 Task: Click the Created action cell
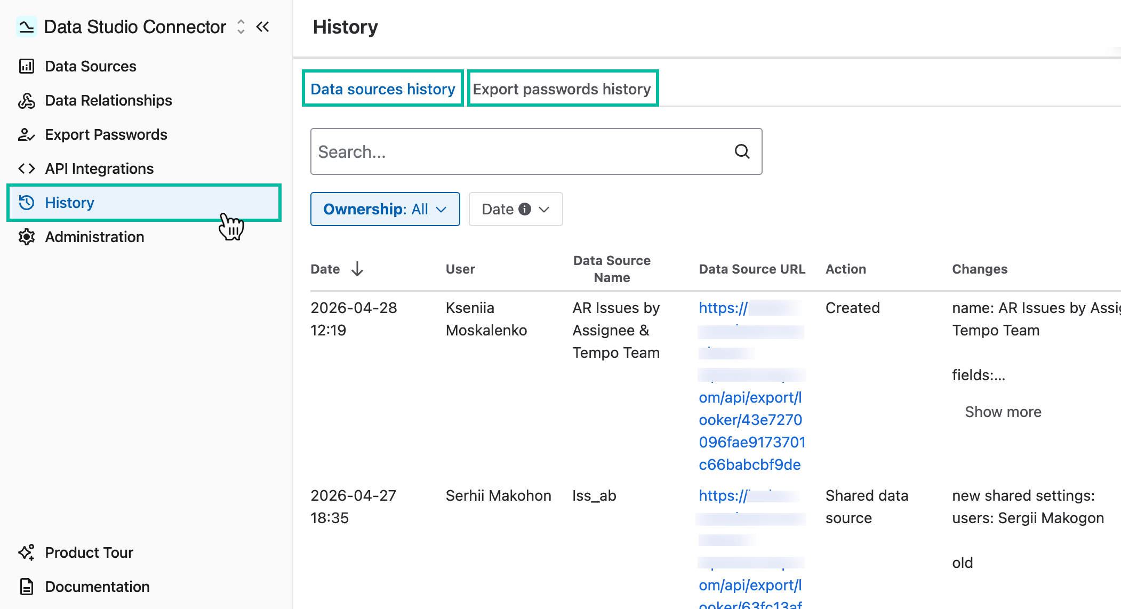[853, 308]
